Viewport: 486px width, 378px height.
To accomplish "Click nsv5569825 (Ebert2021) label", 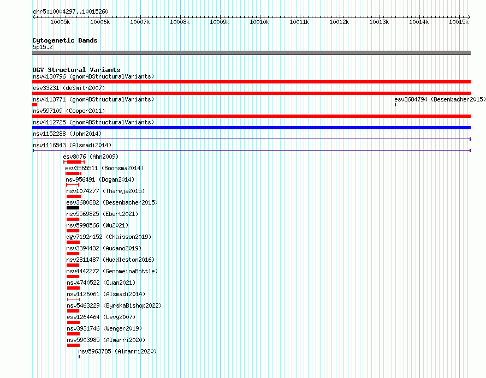I will point(102,214).
